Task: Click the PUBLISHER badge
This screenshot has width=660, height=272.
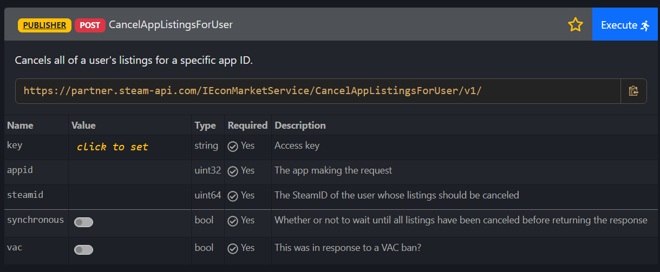Action: [x=44, y=25]
